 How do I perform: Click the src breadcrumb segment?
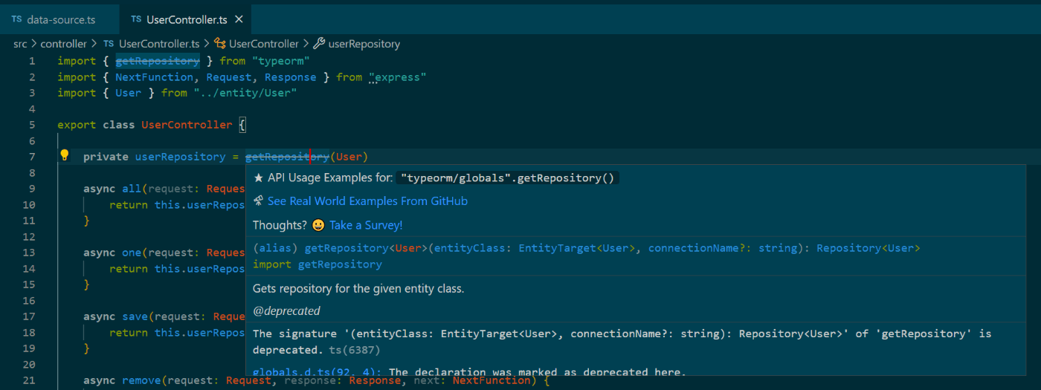click(20, 44)
